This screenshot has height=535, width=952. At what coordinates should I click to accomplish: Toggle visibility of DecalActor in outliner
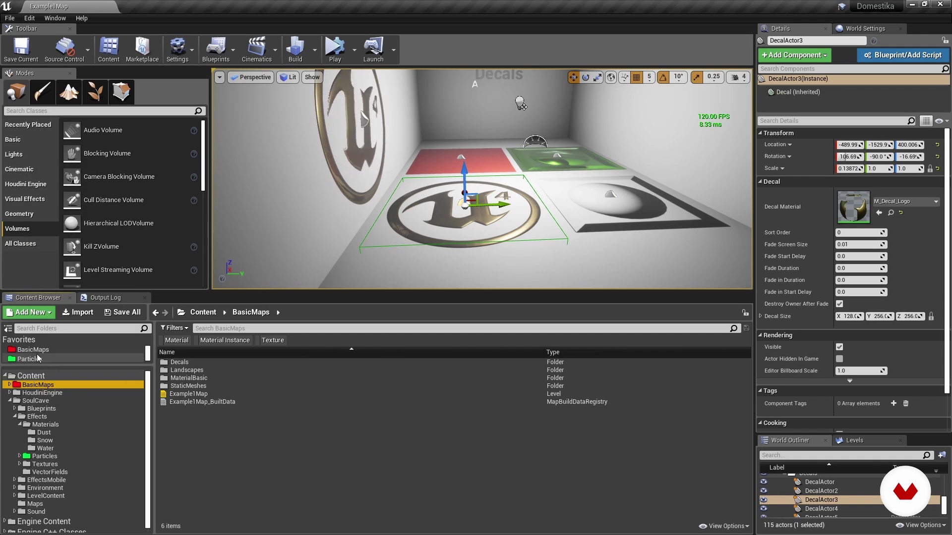click(x=764, y=481)
